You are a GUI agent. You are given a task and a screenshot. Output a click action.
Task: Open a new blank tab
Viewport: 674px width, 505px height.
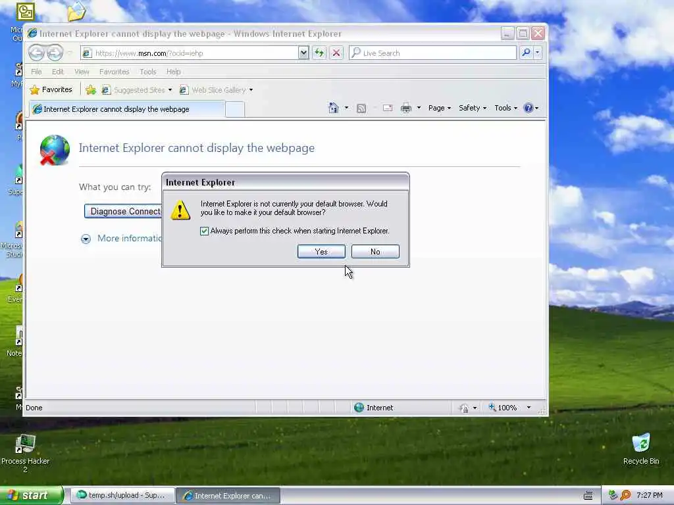pyautogui.click(x=235, y=110)
